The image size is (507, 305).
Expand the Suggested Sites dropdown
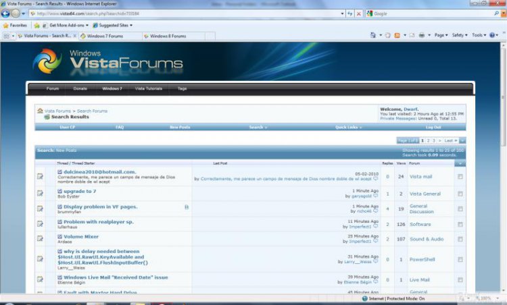pos(131,25)
